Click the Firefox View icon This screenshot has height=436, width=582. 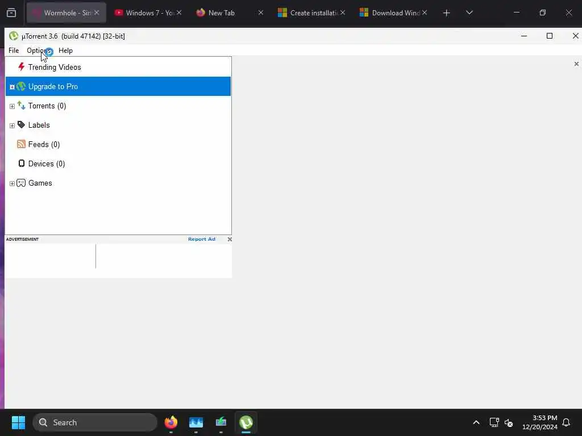click(x=11, y=13)
